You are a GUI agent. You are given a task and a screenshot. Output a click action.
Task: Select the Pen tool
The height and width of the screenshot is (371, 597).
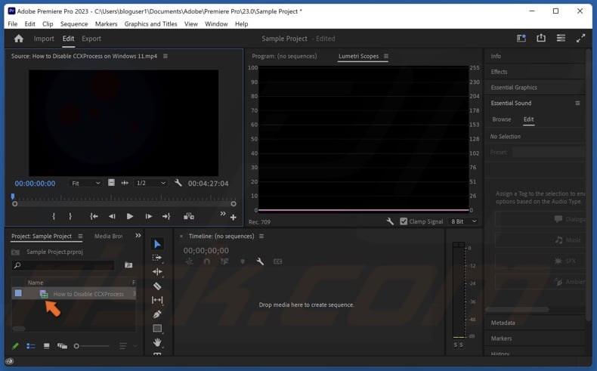pos(157,314)
